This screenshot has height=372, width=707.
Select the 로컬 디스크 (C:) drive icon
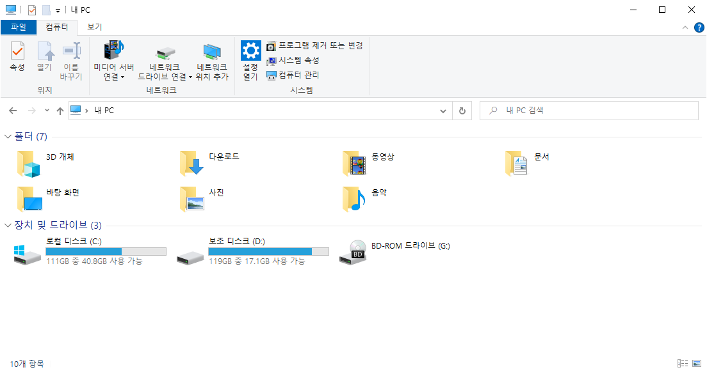click(x=27, y=255)
